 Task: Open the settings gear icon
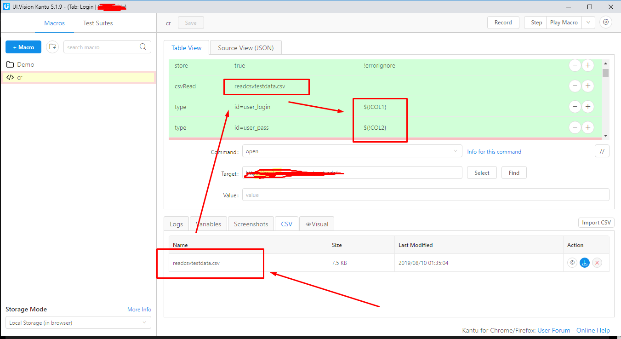(x=606, y=22)
